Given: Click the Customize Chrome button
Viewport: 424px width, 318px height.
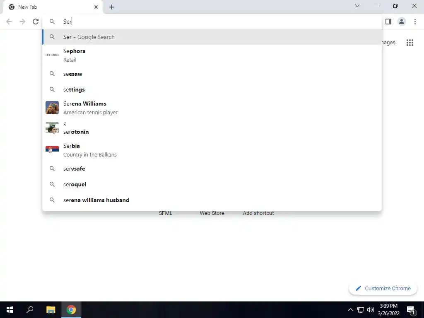Looking at the screenshot, I should [383, 289].
